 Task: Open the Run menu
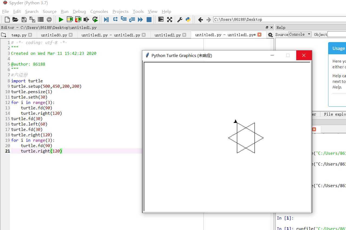[x=65, y=11]
